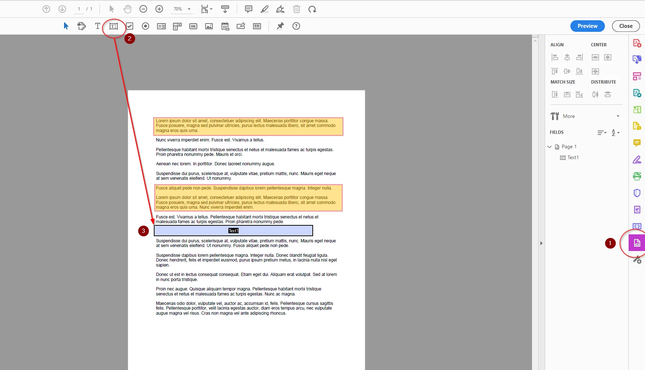
Task: Center field both ways on page
Action: pos(595,71)
